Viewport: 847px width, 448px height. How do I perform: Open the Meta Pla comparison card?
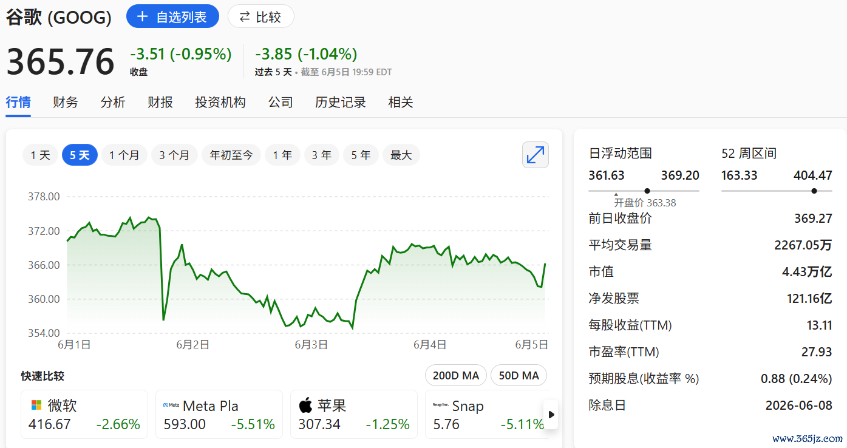tap(219, 414)
